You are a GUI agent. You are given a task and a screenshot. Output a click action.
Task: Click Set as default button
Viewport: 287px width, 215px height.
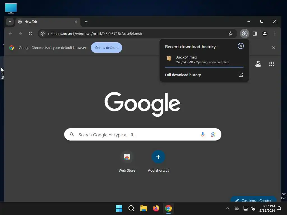pos(107,48)
